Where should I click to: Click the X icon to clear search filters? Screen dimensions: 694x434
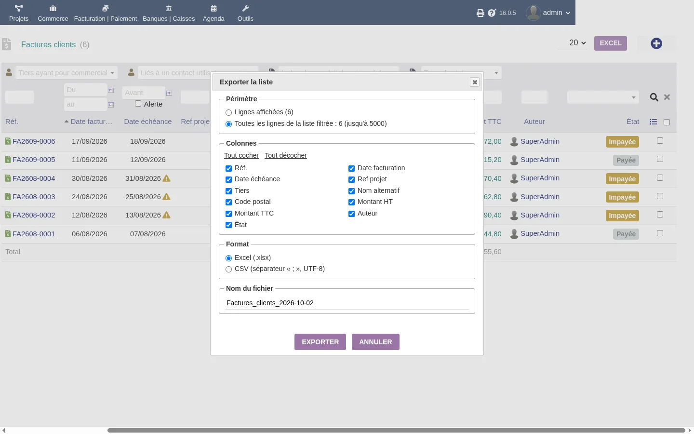coord(667,97)
